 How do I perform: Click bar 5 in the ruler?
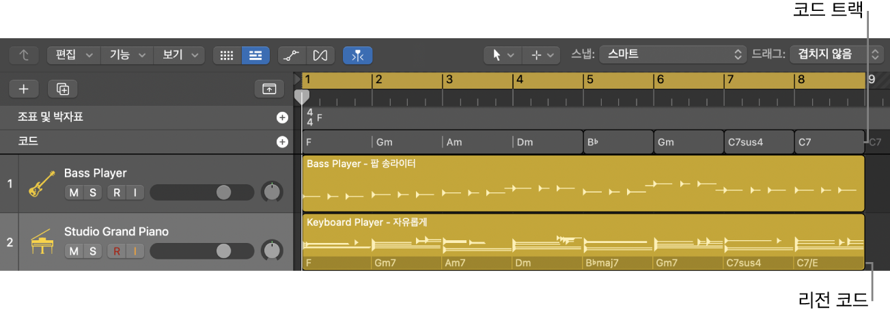[589, 80]
